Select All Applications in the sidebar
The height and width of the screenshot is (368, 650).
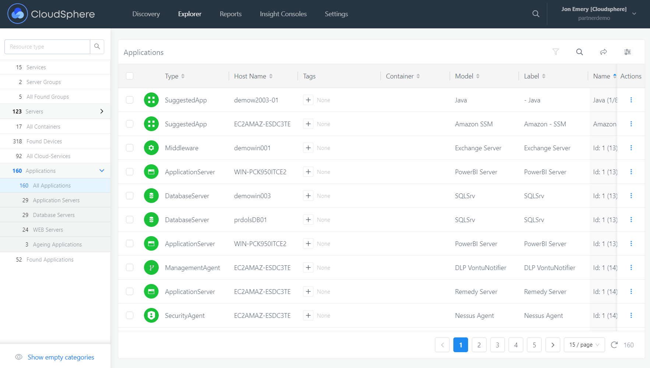(x=55, y=185)
